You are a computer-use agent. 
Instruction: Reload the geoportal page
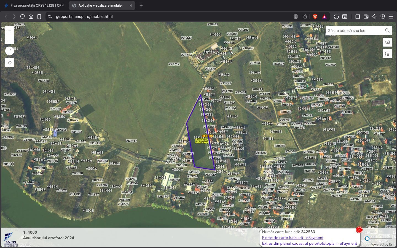(23, 17)
